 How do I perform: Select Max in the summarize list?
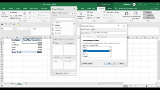[96, 53]
